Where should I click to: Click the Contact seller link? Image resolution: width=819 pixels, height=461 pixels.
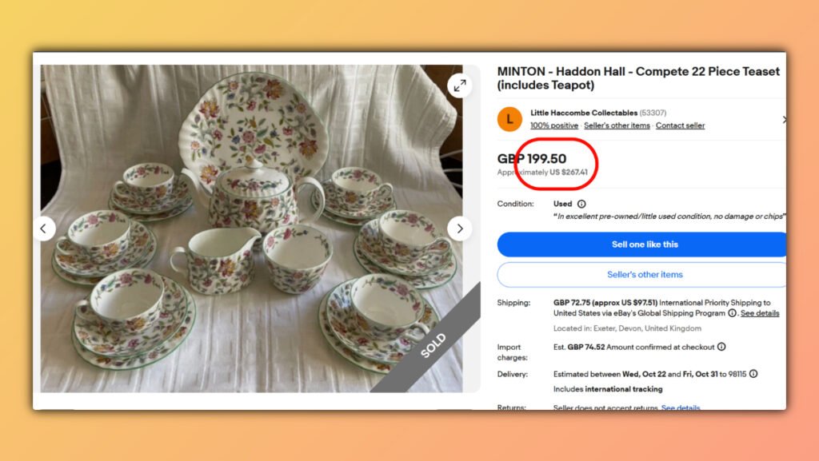(680, 125)
